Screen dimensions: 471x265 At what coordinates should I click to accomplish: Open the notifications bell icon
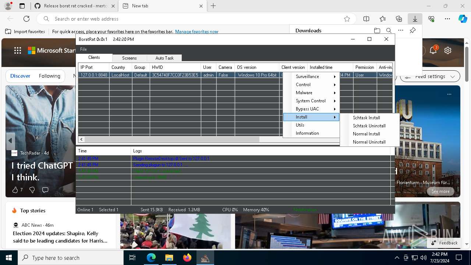coord(433,50)
